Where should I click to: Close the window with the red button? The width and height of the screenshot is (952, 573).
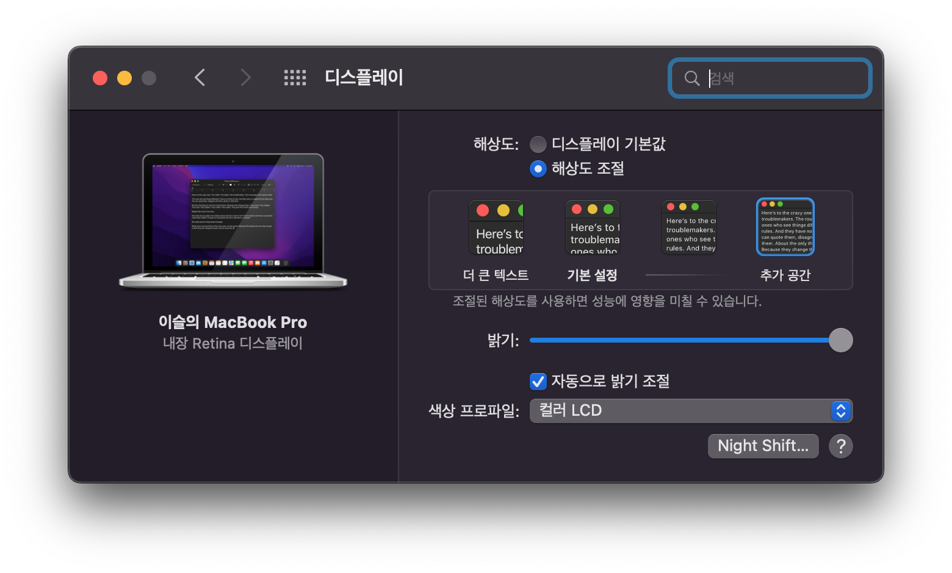tap(100, 78)
